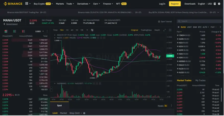Click the Spot Tutorial play icon

159,22
